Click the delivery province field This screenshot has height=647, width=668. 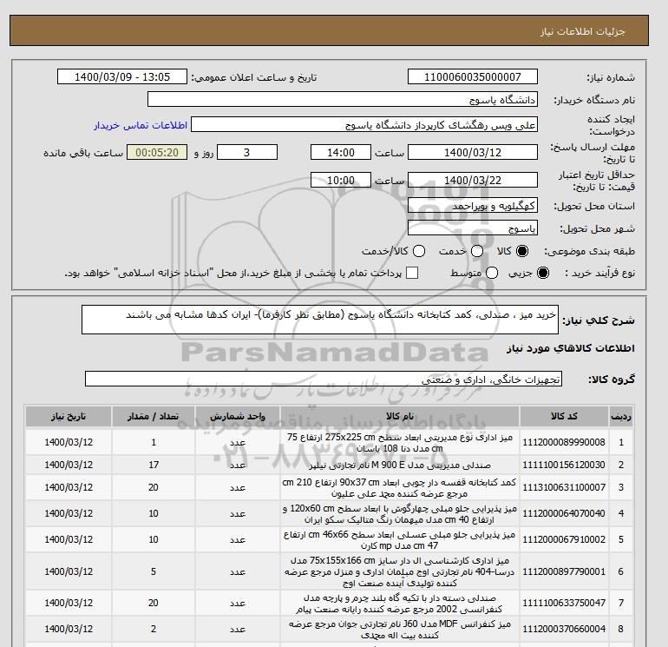(473, 206)
